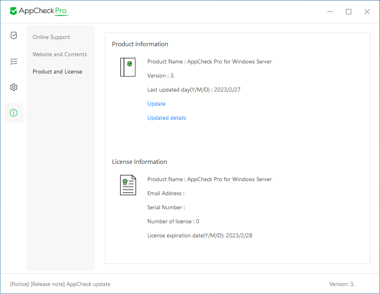Click the 'Version : 3.' product line
Image resolution: width=380 pixels, height=294 pixels.
tap(161, 76)
